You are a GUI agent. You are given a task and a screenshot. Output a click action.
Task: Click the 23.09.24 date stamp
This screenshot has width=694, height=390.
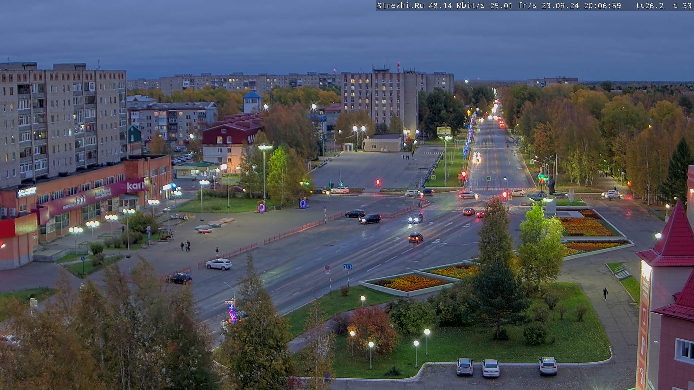[x=560, y=6]
